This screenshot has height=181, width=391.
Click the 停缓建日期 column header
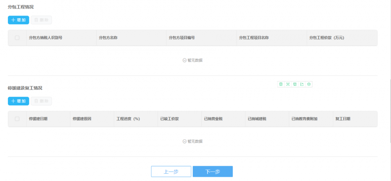(38, 119)
